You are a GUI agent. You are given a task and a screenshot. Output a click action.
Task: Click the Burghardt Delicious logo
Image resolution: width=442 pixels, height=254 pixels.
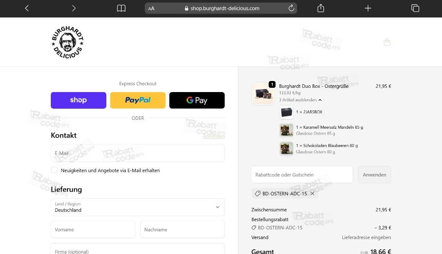tap(67, 42)
